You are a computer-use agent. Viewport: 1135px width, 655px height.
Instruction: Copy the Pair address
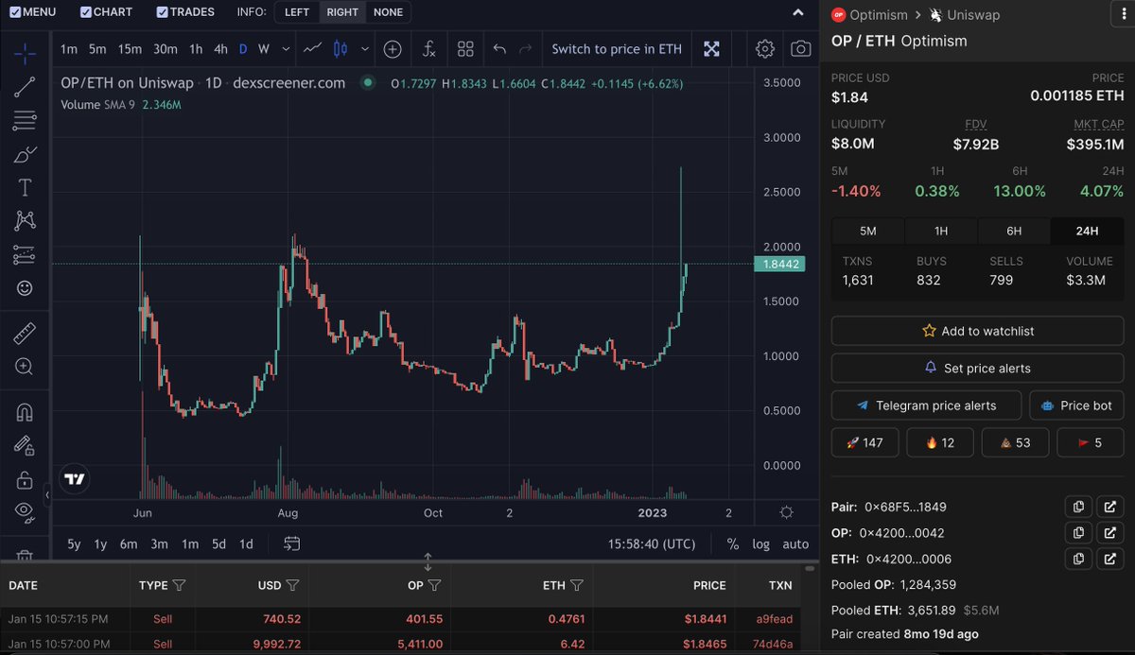[x=1078, y=507]
